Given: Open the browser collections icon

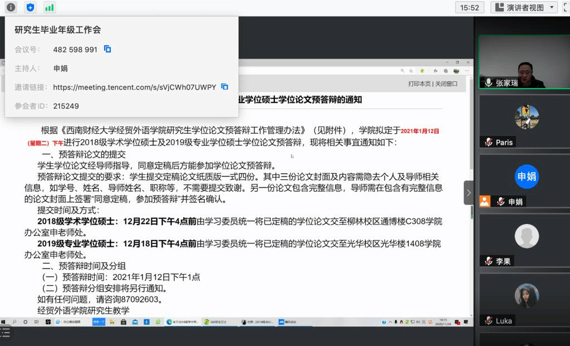Looking at the screenshot, I should (446, 71).
